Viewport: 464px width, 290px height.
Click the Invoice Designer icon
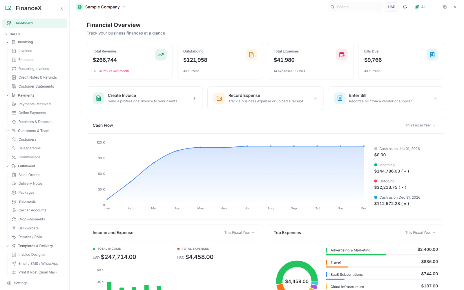(x=14, y=255)
